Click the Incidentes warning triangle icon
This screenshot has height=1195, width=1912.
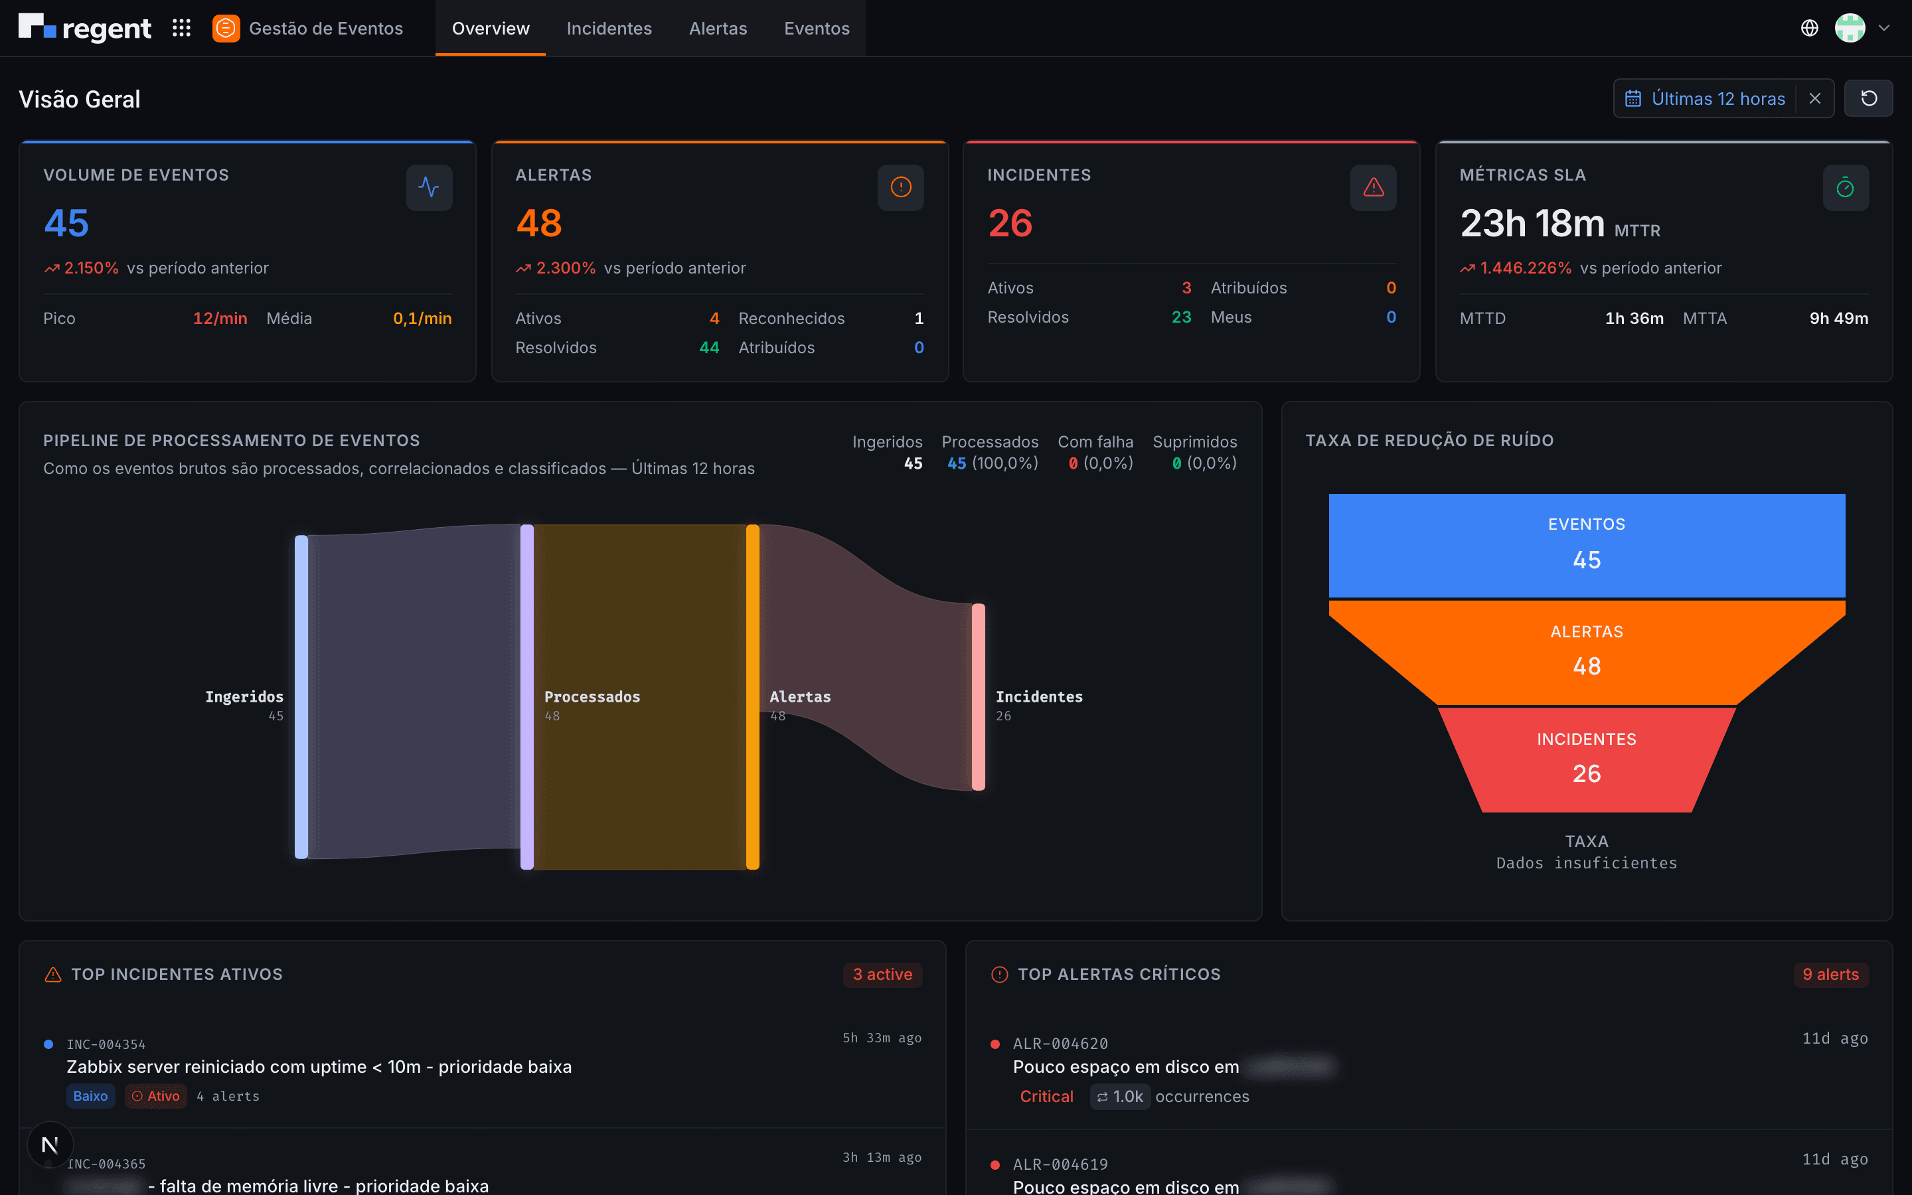pos(1373,188)
